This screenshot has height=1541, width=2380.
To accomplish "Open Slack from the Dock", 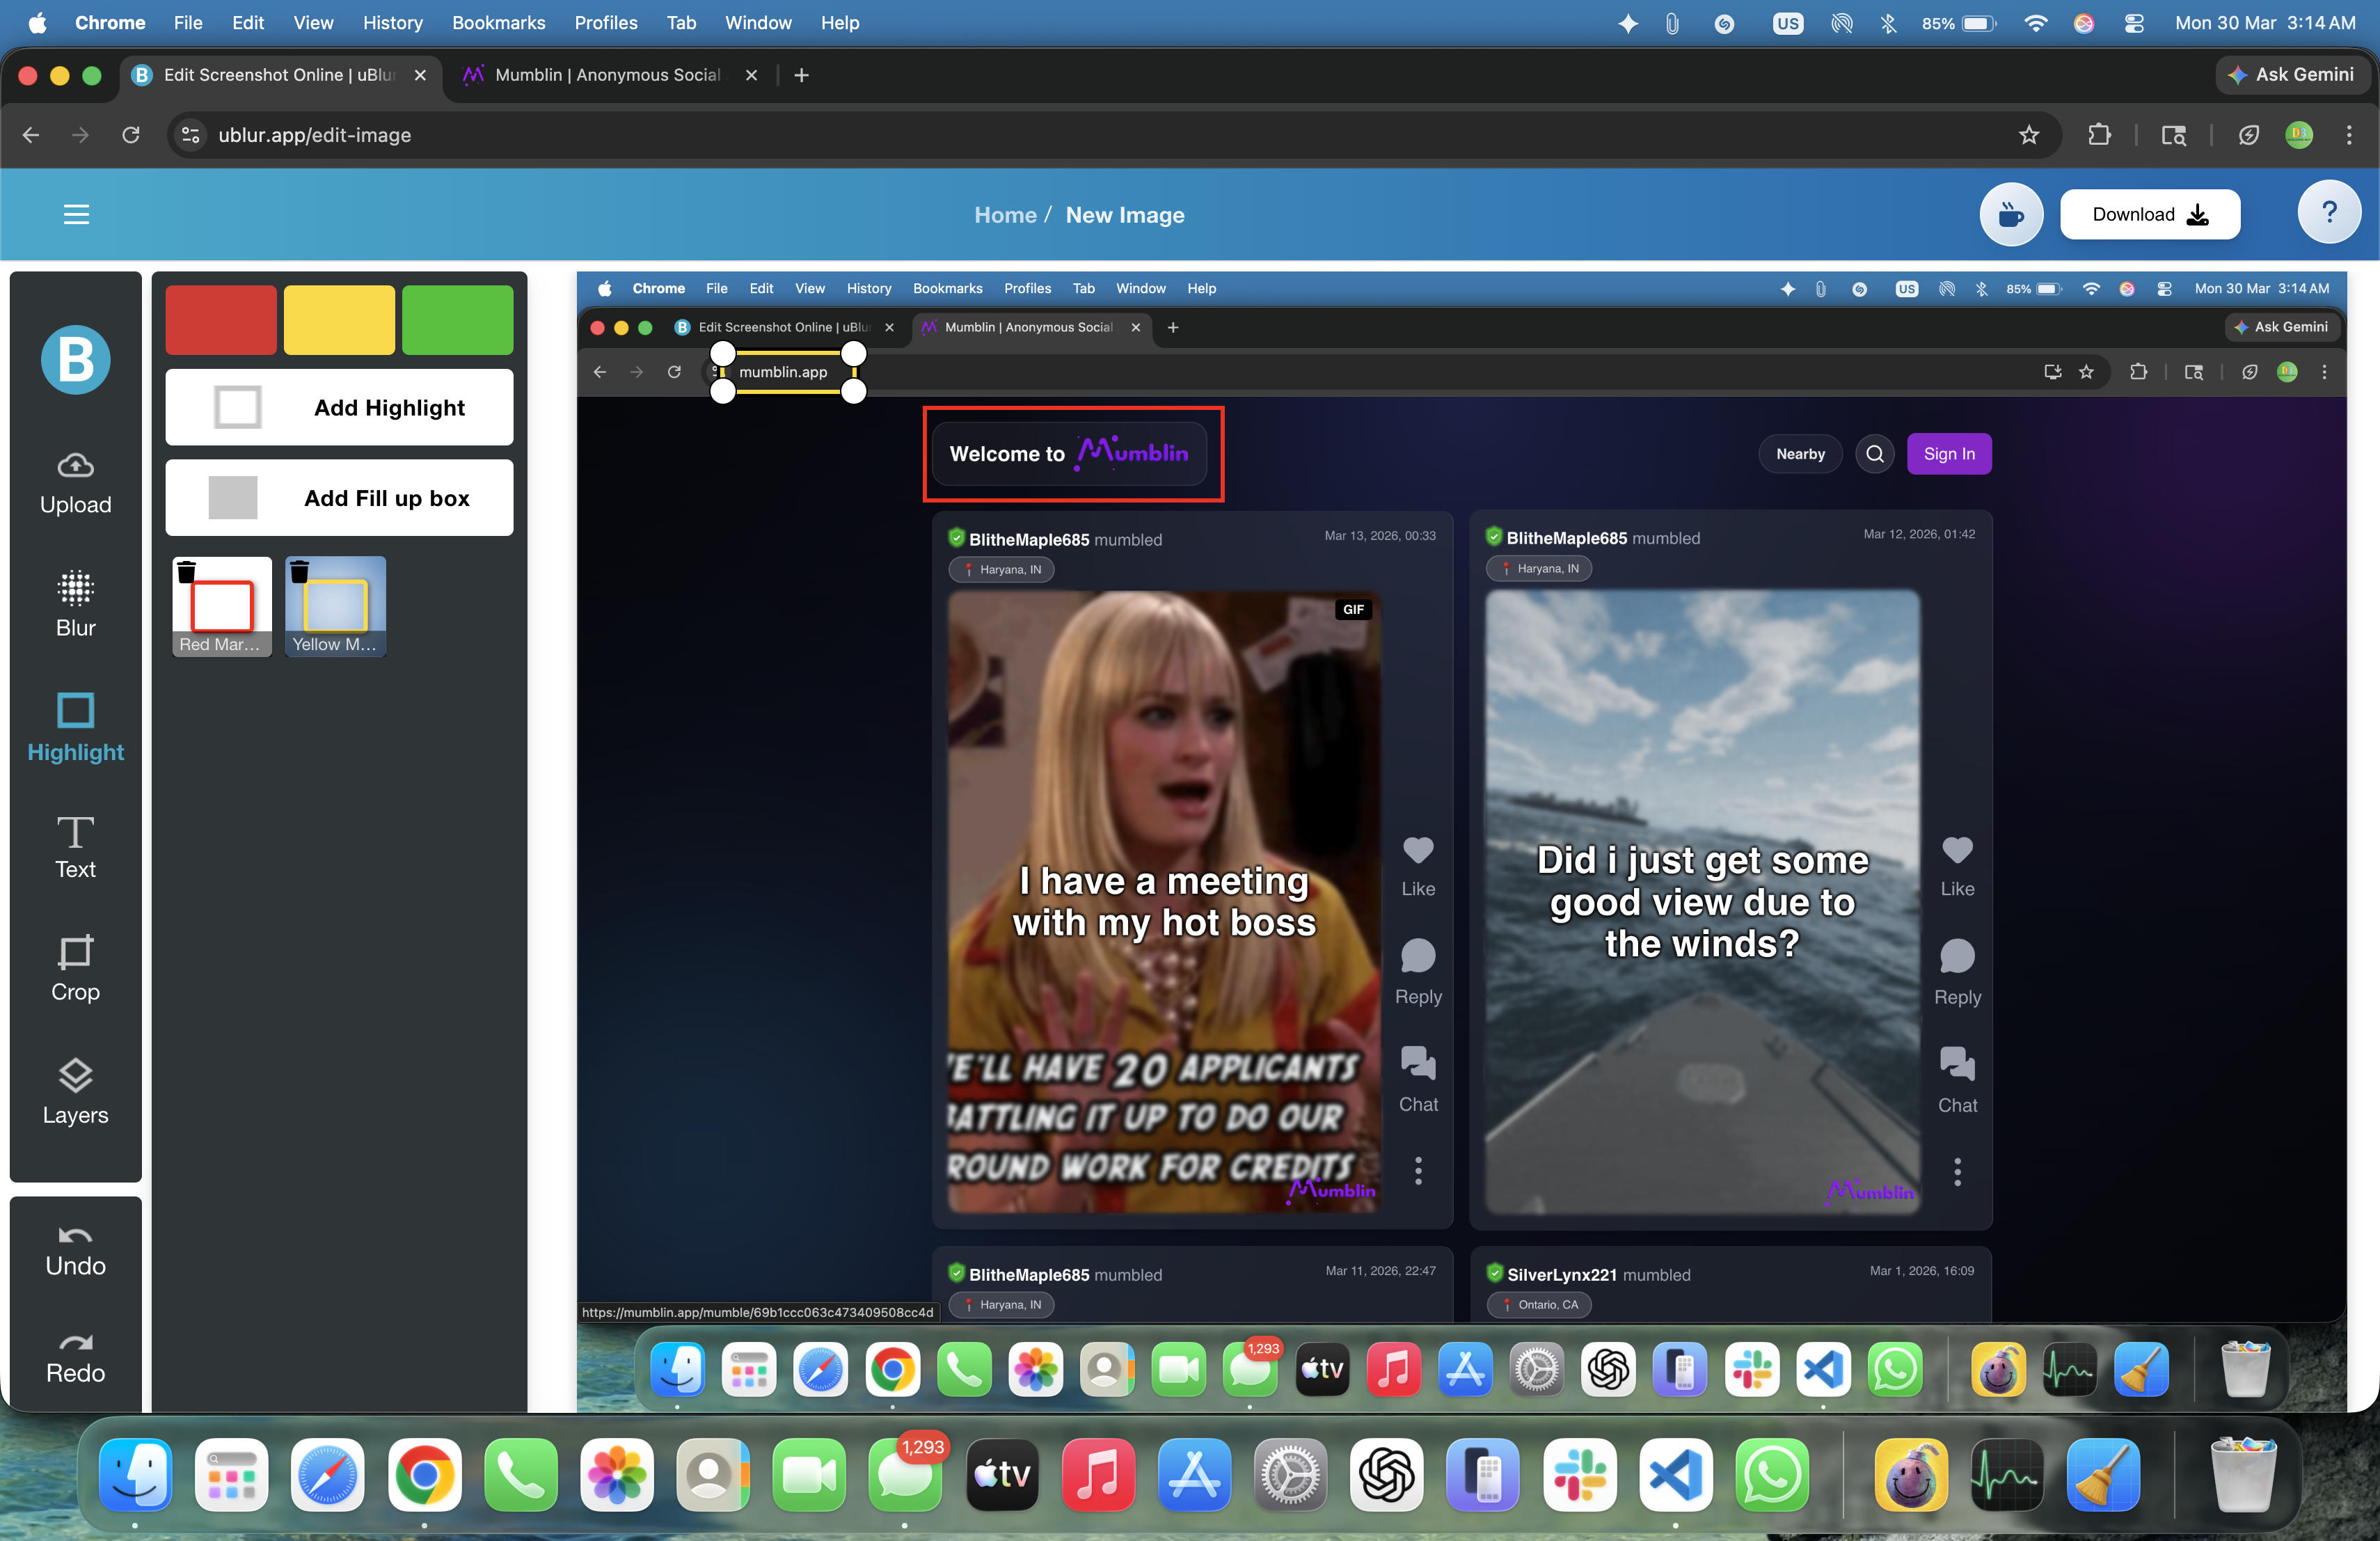I will pyautogui.click(x=1578, y=1474).
